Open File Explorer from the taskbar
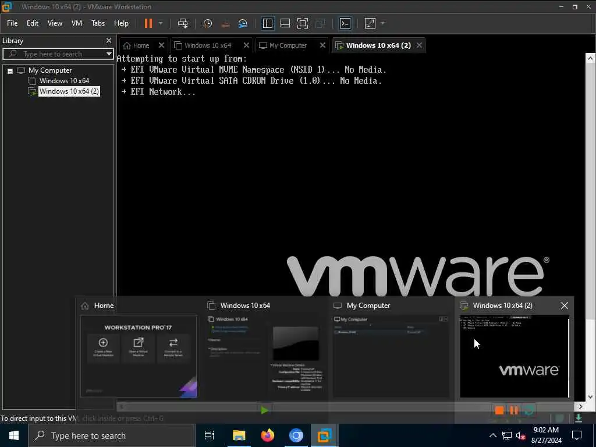Screen dimensions: 596x447 pos(239,435)
